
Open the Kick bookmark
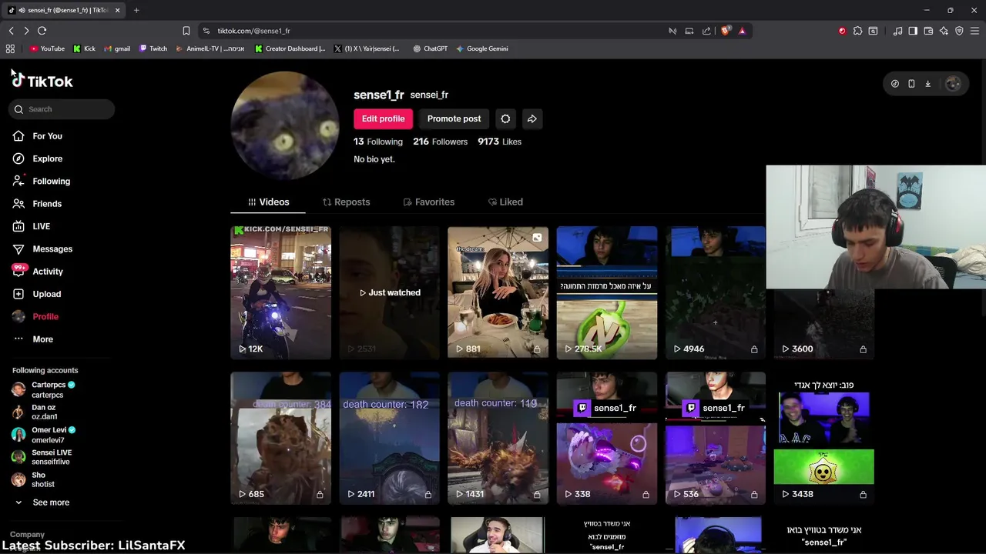tap(85, 48)
